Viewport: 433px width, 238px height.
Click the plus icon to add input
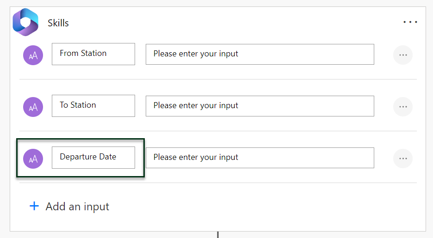[34, 206]
